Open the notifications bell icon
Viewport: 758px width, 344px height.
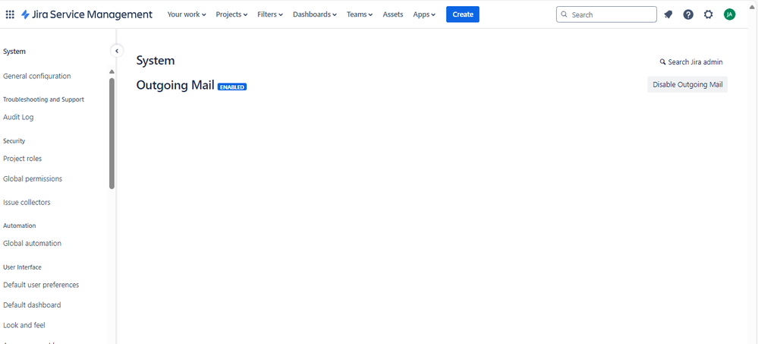tap(668, 14)
